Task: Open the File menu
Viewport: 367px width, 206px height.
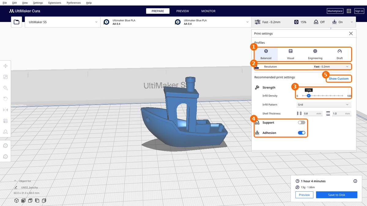Action: pyautogui.click(x=5, y=3)
